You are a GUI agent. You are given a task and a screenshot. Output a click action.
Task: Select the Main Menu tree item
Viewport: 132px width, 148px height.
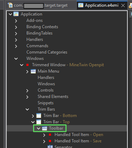point(48,71)
